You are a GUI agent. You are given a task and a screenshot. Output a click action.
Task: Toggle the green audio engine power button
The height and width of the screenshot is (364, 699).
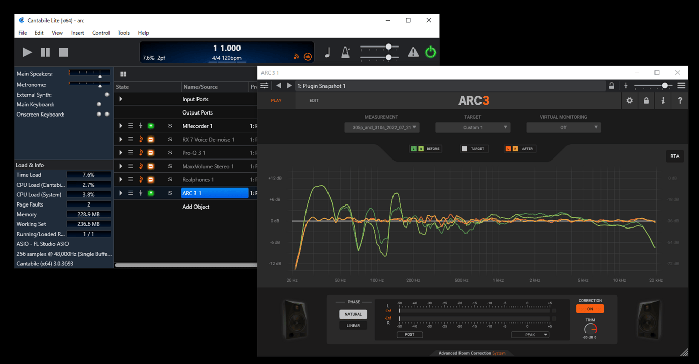[x=431, y=52]
